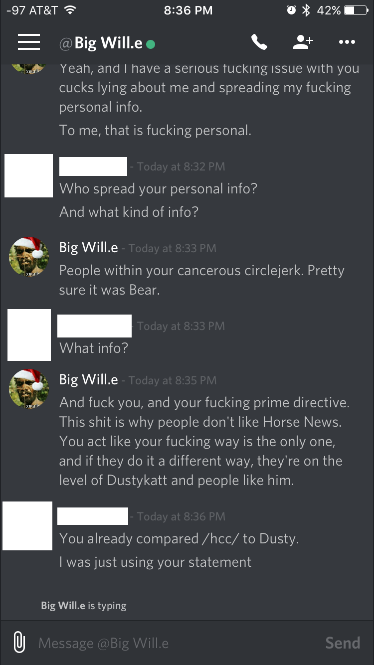Tap the battery indicator icon
Viewport: 374px width, 665px height.
(356, 10)
